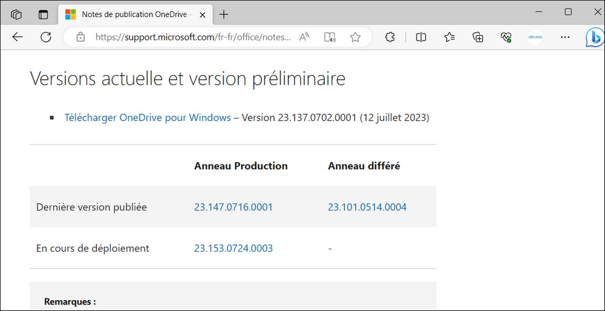
Task: Open Settings and more ellipsis menu
Action: pos(565,37)
